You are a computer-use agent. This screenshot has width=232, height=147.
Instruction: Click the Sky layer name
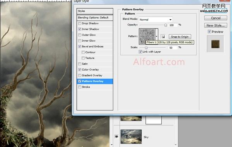[x=146, y=137]
